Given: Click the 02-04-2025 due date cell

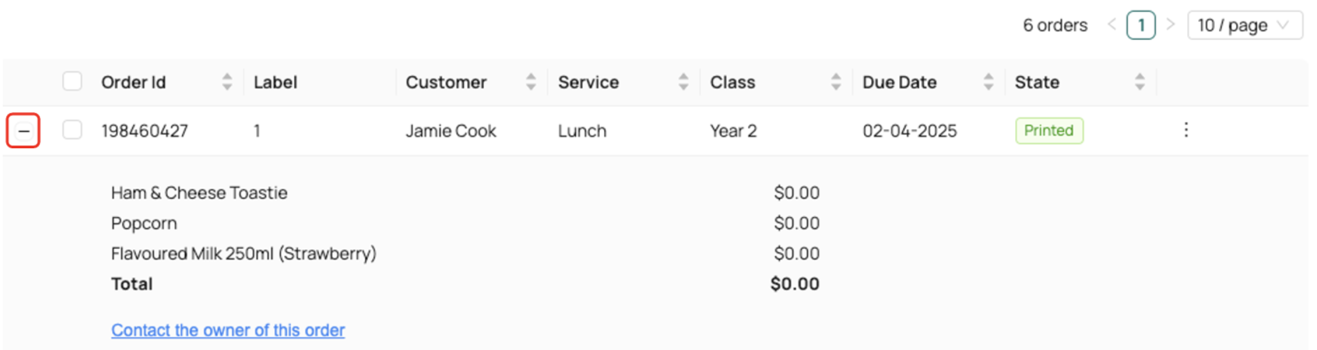Looking at the screenshot, I should (909, 131).
